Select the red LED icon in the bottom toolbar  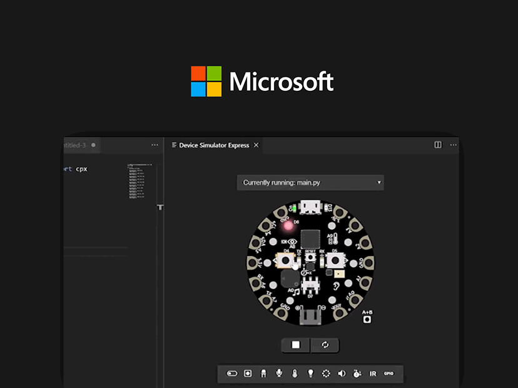click(x=263, y=374)
